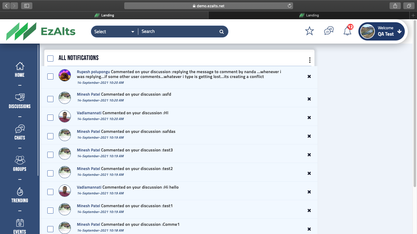Open the Welcome QA Test user menu
This screenshot has width=417, height=234.
point(382,31)
